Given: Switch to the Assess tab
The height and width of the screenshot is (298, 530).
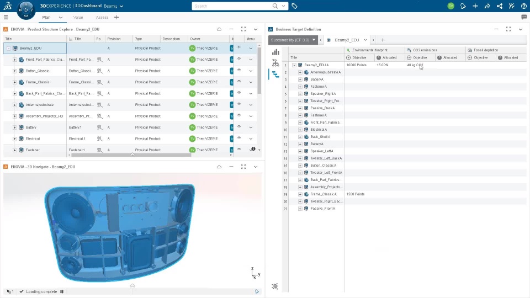Looking at the screenshot, I should pos(102,17).
